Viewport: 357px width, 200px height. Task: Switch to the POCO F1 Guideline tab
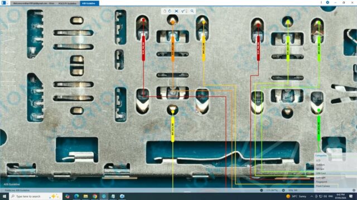pos(67,3)
